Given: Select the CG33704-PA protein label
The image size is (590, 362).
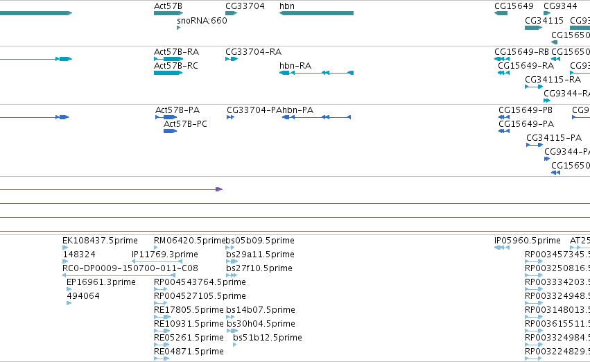Looking at the screenshot, I should pos(254,110).
